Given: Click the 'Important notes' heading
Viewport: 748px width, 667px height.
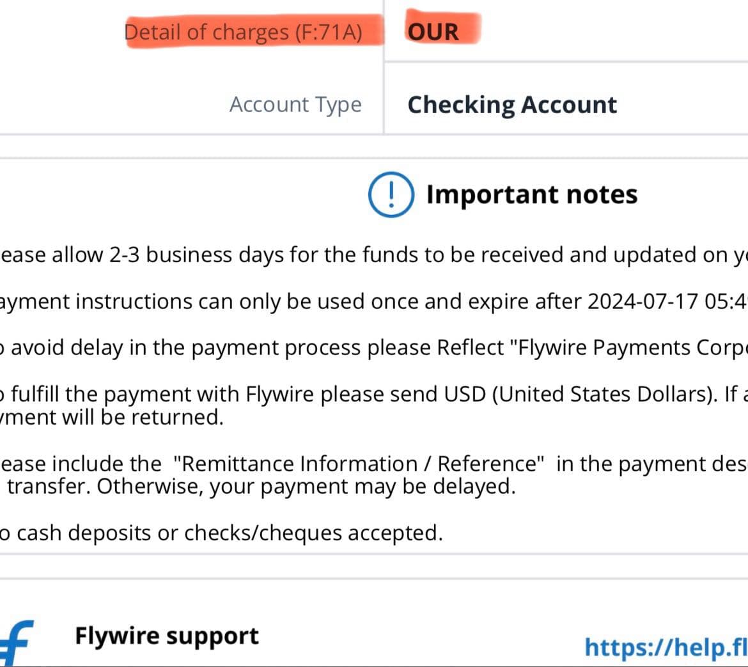Looking at the screenshot, I should click(531, 194).
